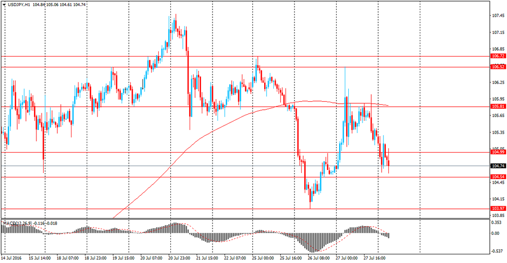Click the -0.537 MACD scale value
This screenshot has width=507, height=263.
pyautogui.click(x=497, y=251)
